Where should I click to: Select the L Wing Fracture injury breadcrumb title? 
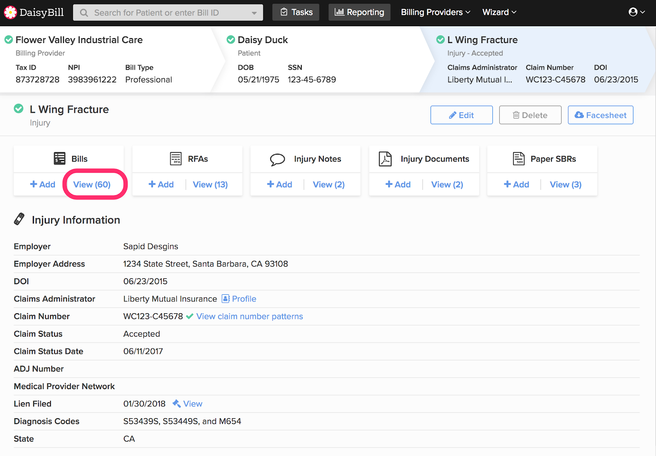click(483, 40)
